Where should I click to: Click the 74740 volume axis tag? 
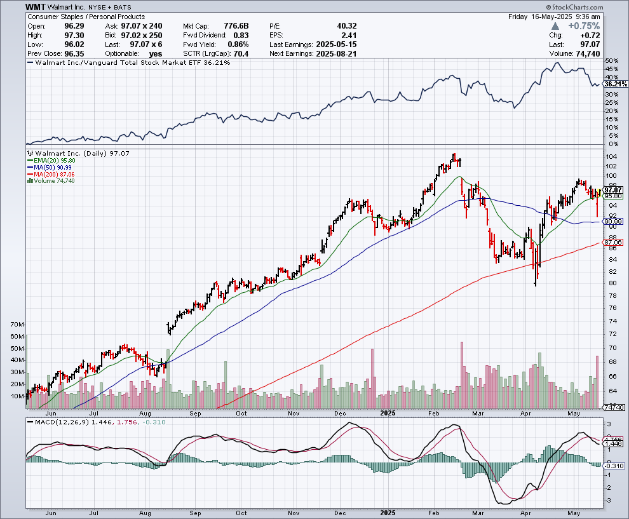click(614, 407)
